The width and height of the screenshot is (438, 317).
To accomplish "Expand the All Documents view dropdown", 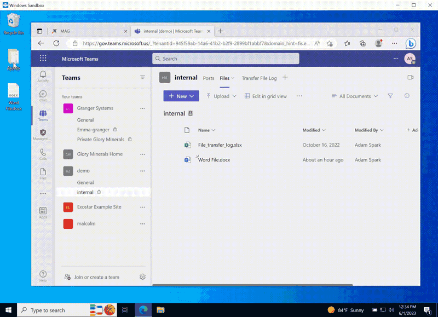I will (355, 96).
